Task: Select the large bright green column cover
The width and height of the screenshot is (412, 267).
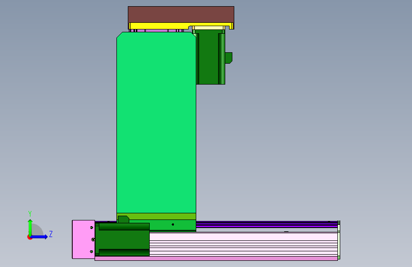Action: (156, 123)
